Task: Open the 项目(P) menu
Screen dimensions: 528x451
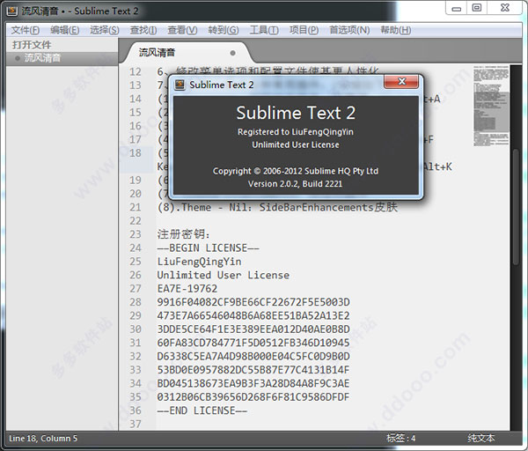Action: coord(304,30)
